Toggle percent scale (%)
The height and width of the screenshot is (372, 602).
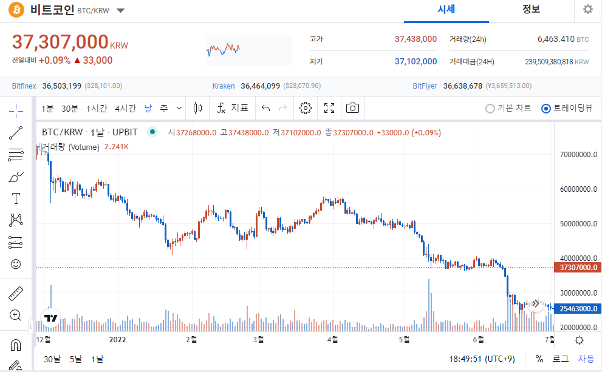click(x=539, y=359)
